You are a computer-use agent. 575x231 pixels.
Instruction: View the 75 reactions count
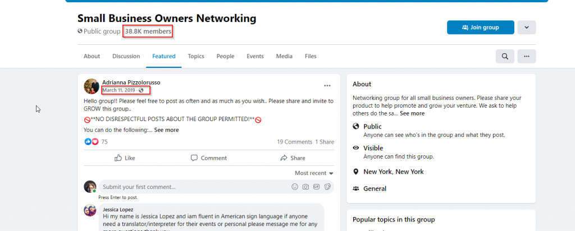[x=104, y=142]
